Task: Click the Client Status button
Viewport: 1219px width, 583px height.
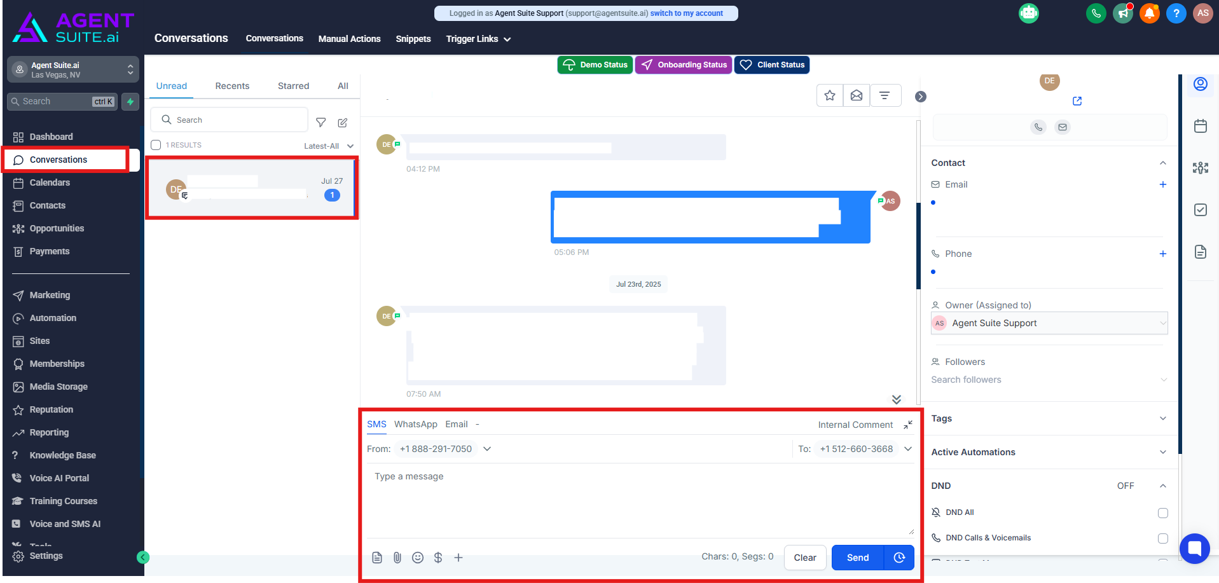Action: (x=772, y=65)
